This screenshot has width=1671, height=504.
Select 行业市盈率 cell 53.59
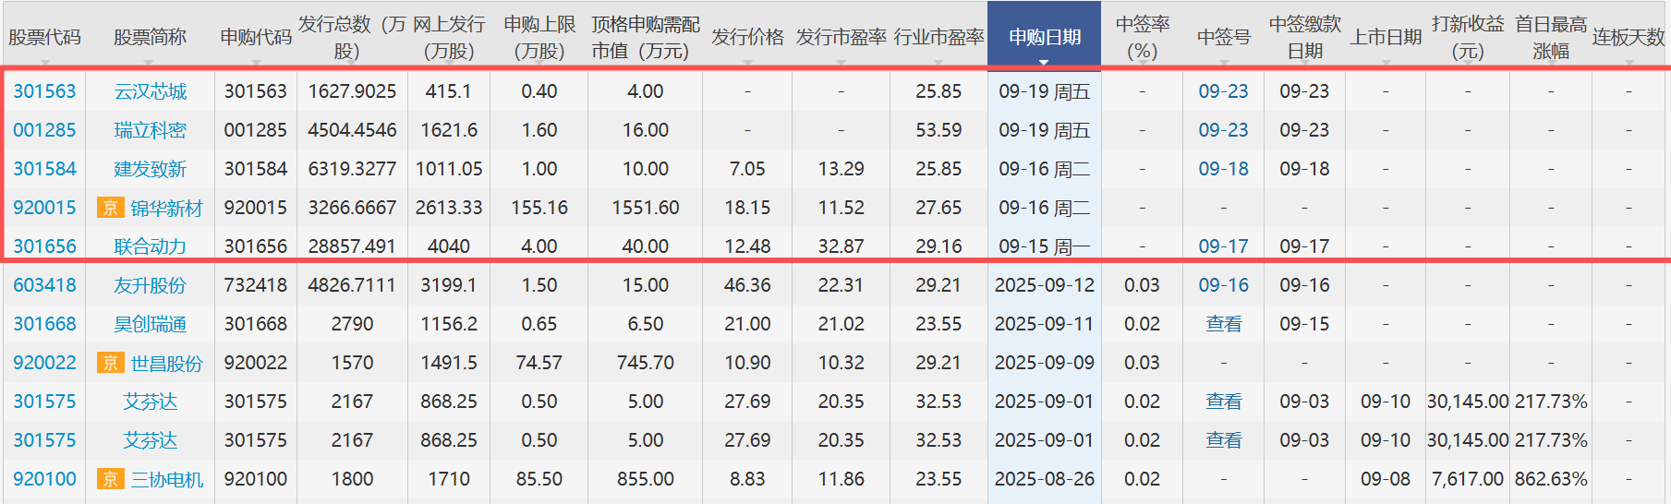coord(938,130)
